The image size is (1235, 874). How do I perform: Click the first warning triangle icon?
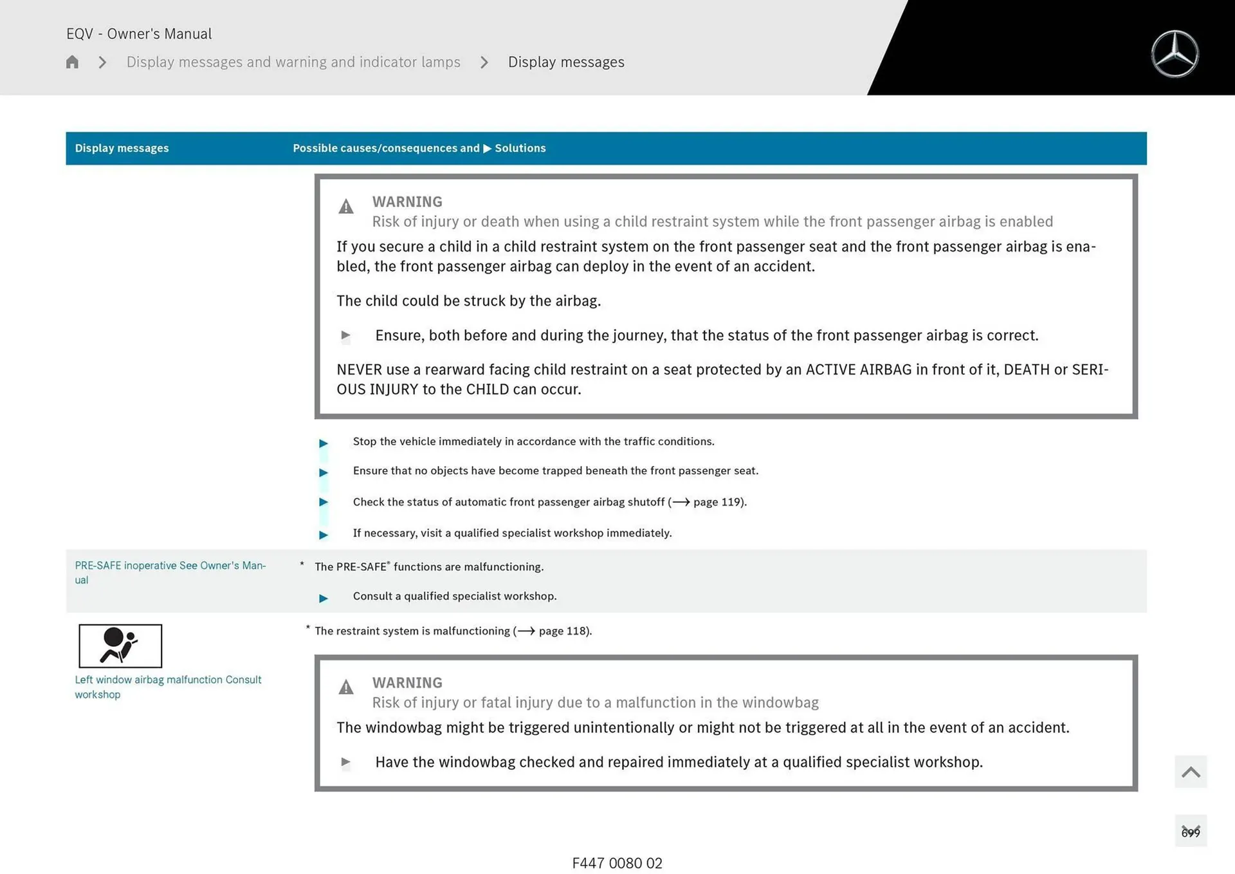coord(346,207)
